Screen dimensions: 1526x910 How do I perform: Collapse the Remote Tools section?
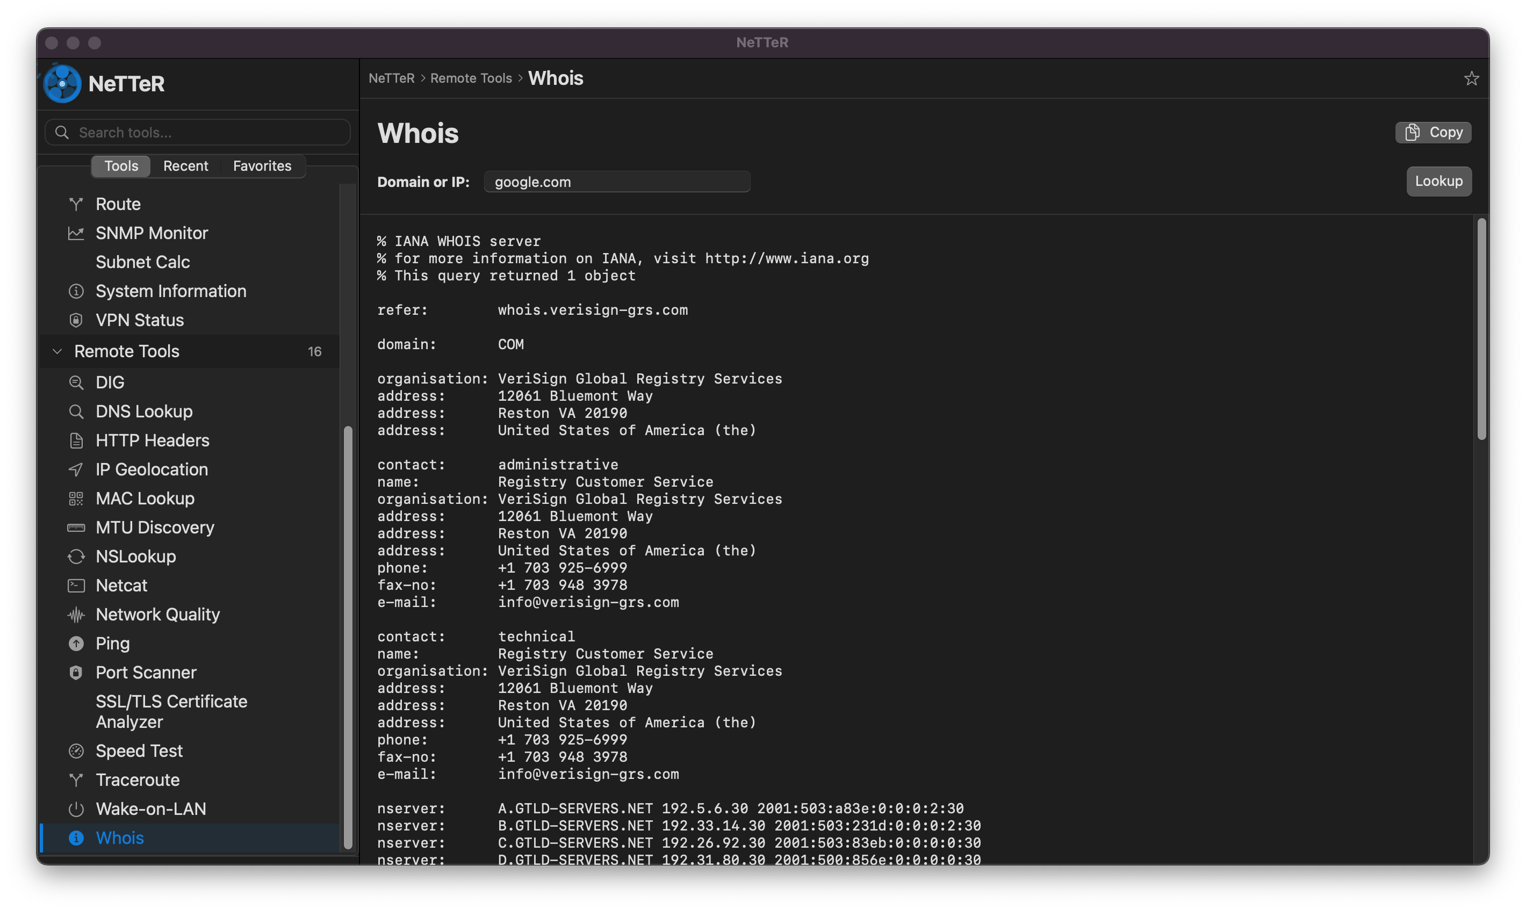(x=57, y=351)
